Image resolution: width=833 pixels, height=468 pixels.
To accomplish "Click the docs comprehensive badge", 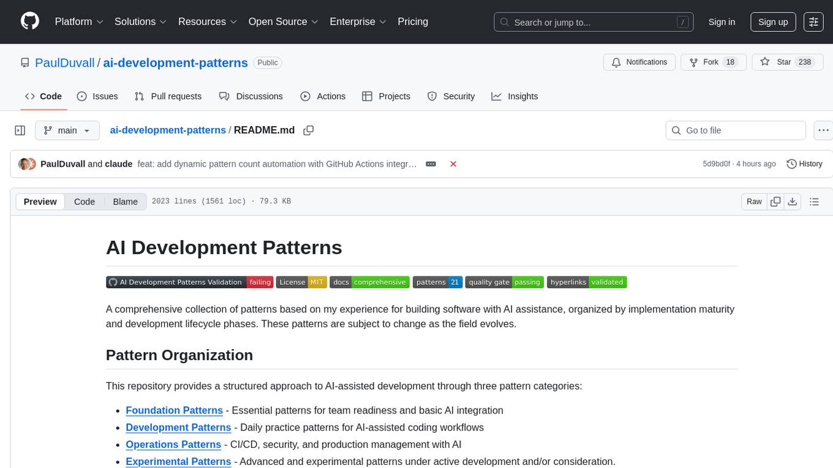I will [369, 282].
